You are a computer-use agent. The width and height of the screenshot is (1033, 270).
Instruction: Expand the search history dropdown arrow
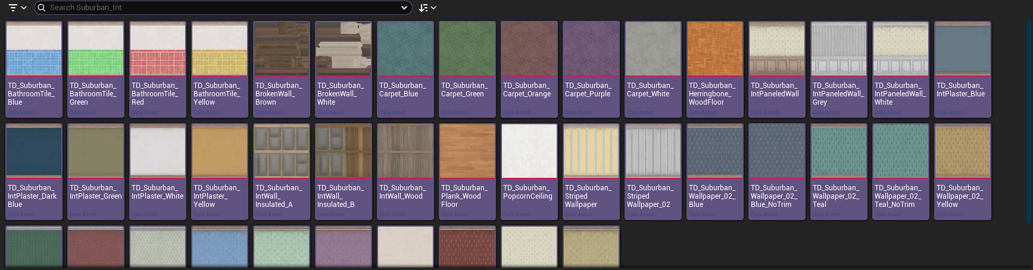tap(404, 8)
